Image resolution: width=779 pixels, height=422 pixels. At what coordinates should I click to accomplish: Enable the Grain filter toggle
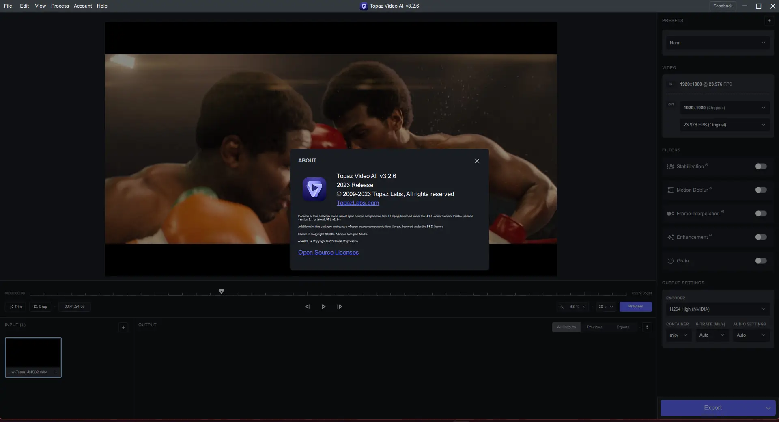[761, 261]
